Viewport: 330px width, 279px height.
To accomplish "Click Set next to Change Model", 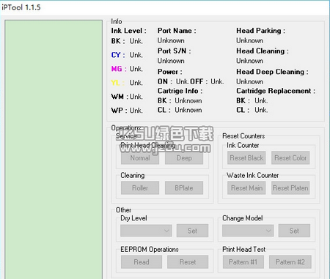I will click(x=294, y=231).
